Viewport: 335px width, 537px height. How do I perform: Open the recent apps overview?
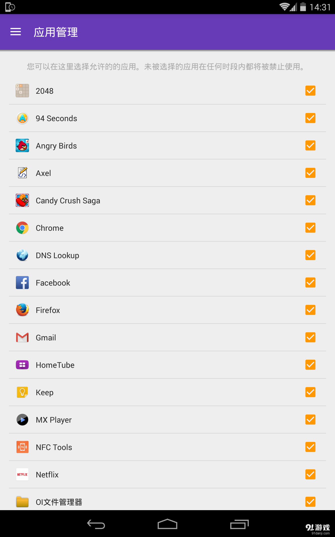[x=239, y=524]
